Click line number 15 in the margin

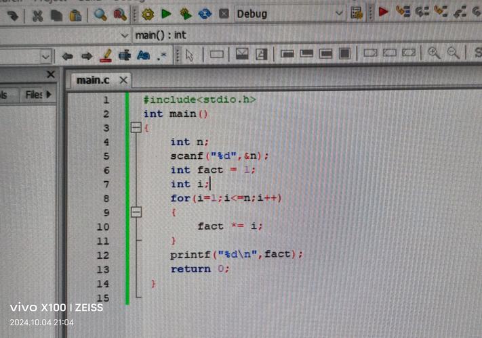click(103, 298)
